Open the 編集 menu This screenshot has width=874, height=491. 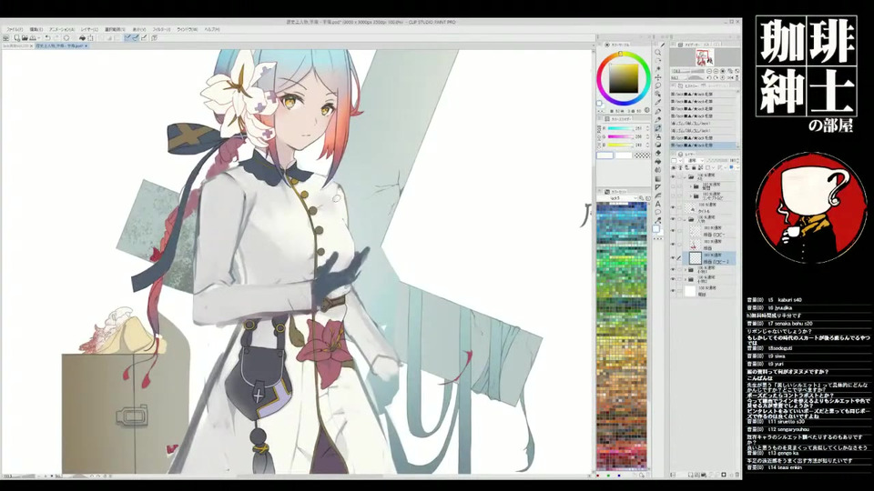36,29
